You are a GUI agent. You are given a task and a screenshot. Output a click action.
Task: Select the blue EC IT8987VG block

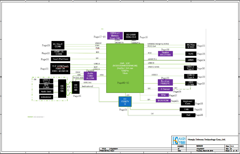tap(125, 101)
